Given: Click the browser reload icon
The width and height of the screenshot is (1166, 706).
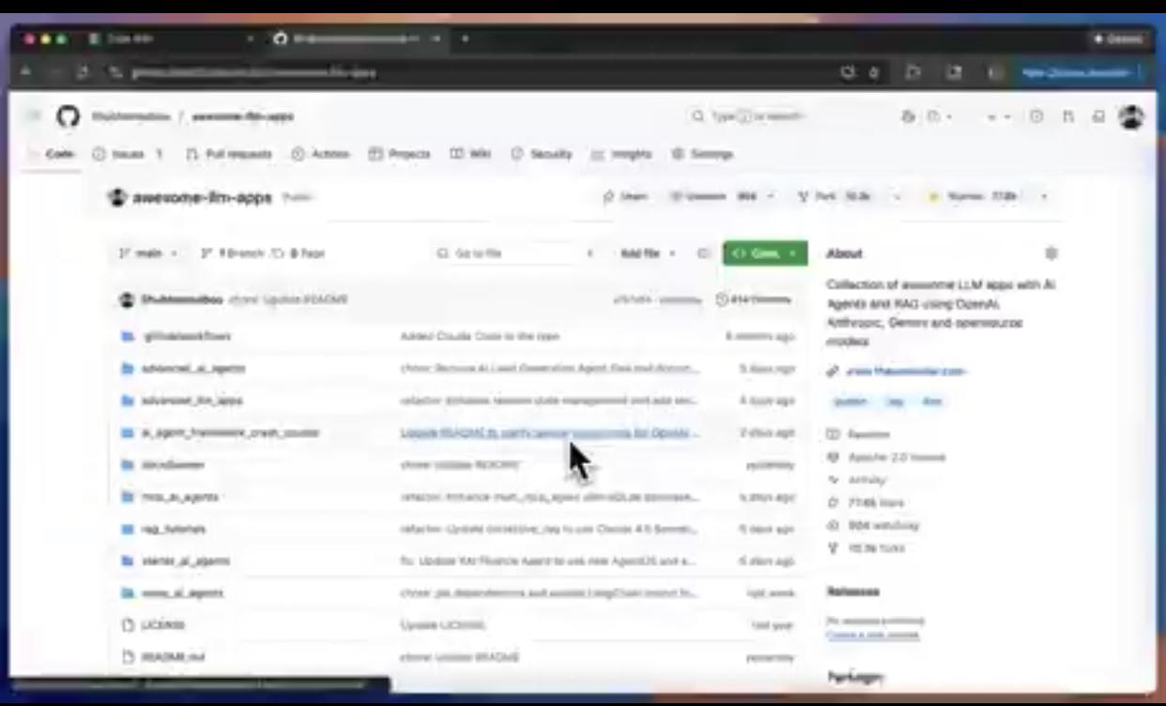Looking at the screenshot, I should click(x=83, y=72).
